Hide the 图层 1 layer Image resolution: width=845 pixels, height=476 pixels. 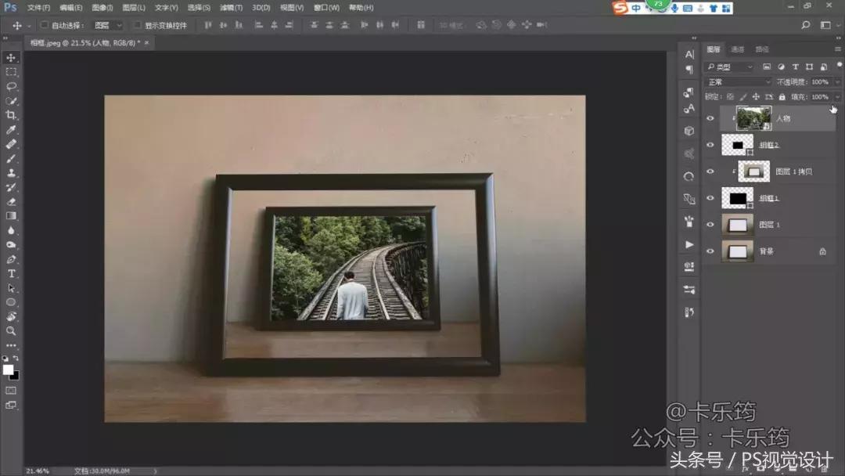coord(710,224)
